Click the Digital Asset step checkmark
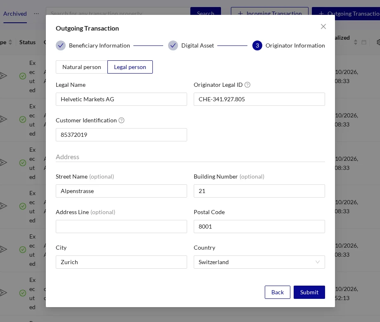This screenshot has height=322, width=380. 173,45
